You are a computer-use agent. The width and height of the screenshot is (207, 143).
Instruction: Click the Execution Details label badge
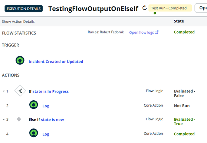click(x=24, y=9)
